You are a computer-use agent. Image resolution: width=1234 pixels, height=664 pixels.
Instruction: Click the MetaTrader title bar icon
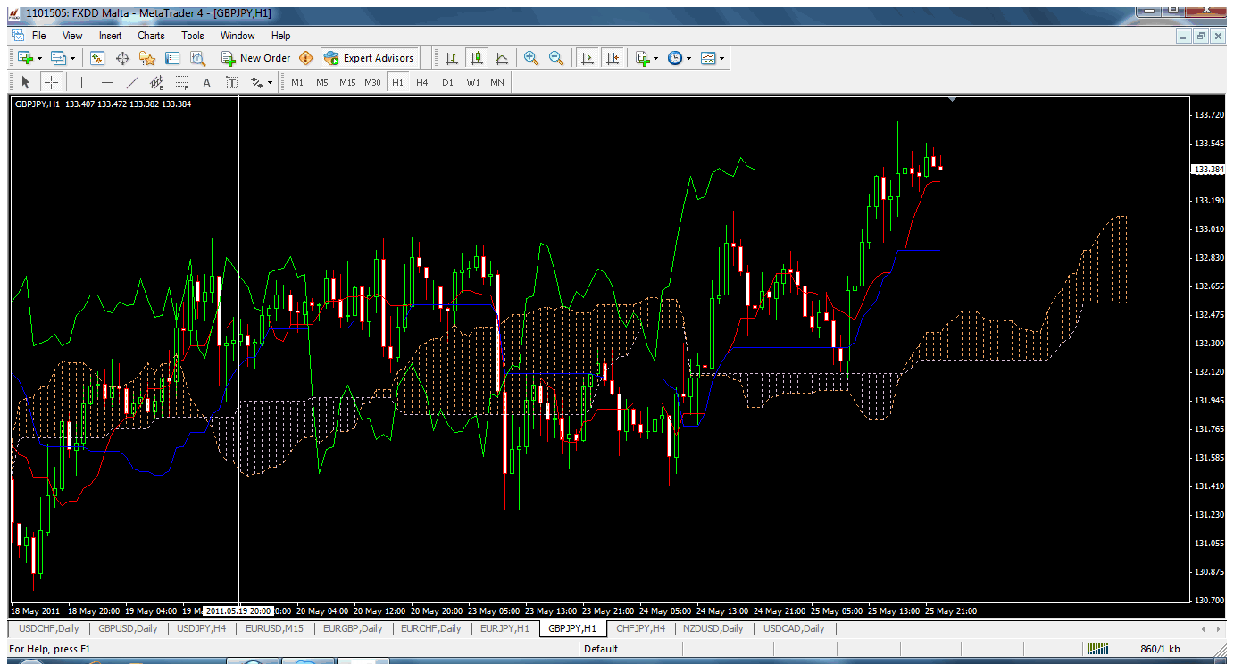(x=15, y=12)
